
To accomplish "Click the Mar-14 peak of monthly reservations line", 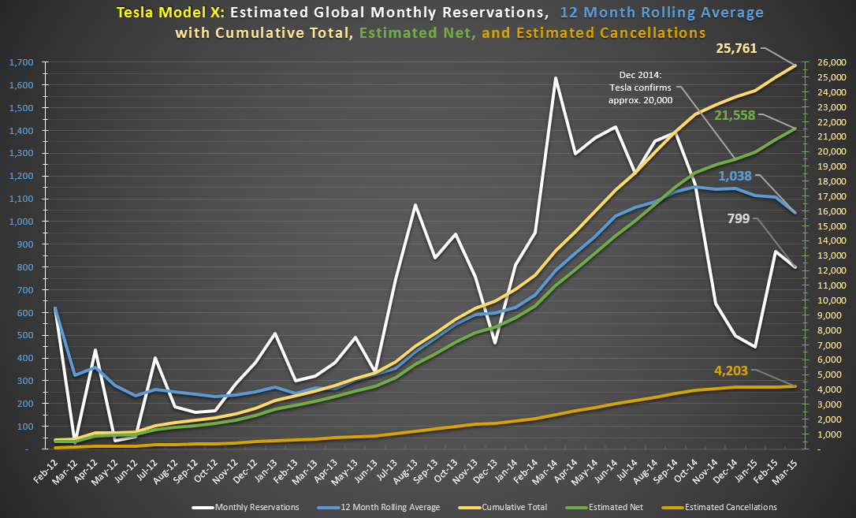I will pyautogui.click(x=556, y=78).
